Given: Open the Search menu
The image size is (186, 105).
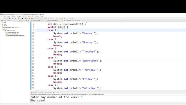Looking at the screenshot, I should (24, 16).
